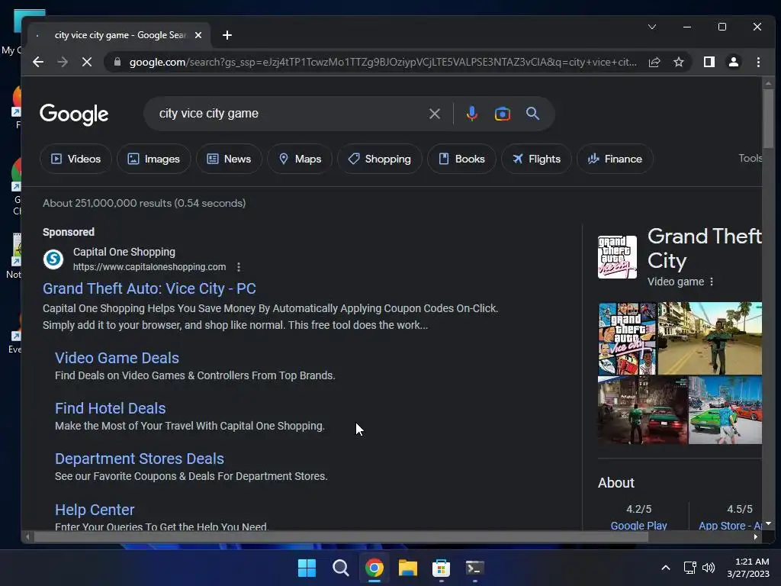
Task: Clear the search query text
Action: 434,114
